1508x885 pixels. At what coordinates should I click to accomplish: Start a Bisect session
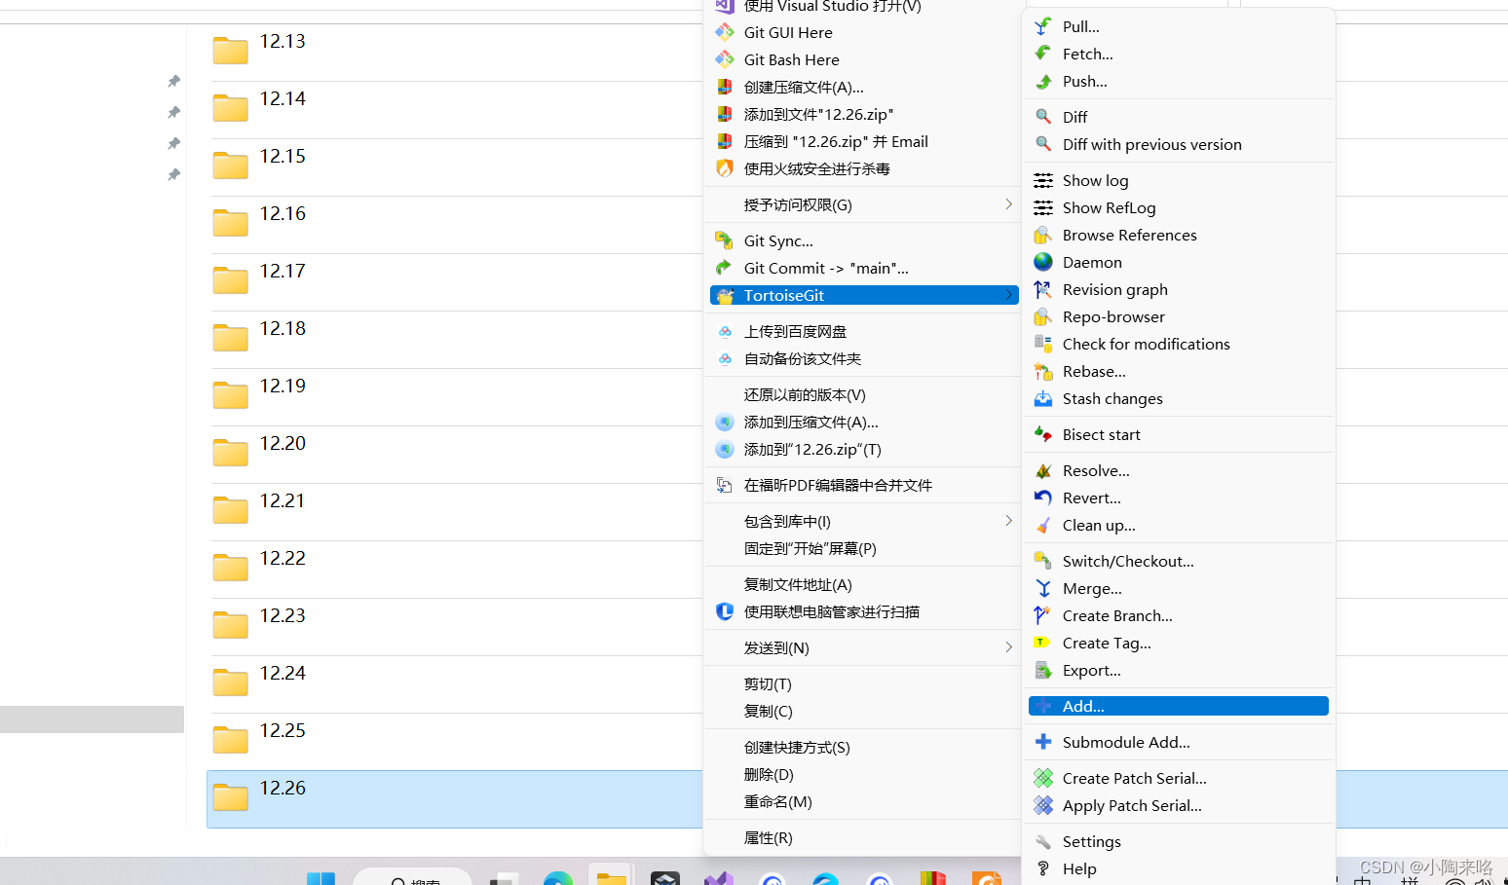(1101, 434)
